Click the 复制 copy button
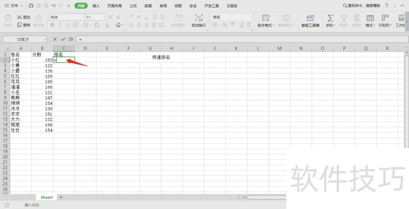The width and height of the screenshot is (409, 209). pos(24,25)
